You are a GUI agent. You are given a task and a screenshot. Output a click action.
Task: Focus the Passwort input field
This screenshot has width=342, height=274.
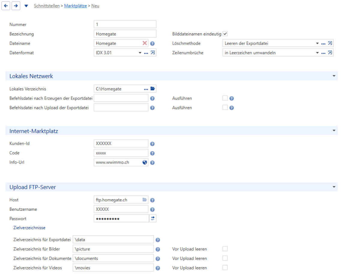point(121,219)
